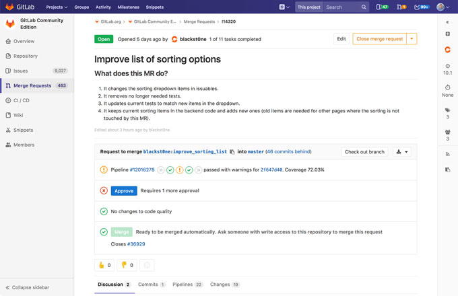Click into the Search input field
Image resolution: width=458 pixels, height=296 pixels.
(342, 7)
